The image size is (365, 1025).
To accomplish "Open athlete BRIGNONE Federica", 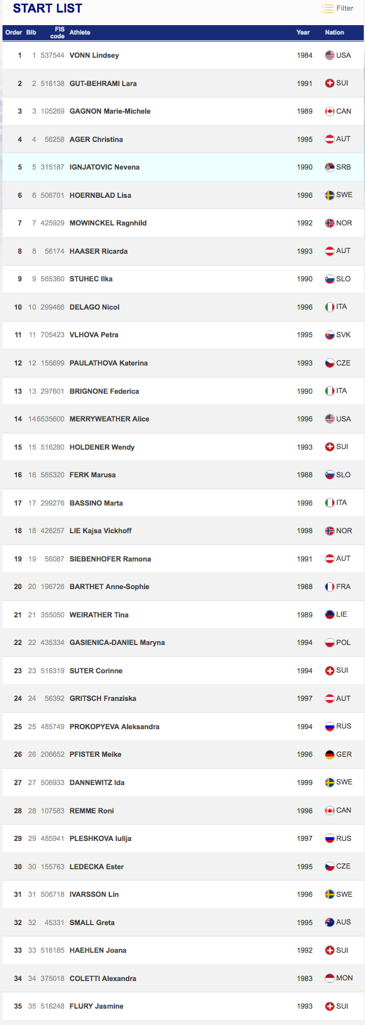I will tap(104, 391).
